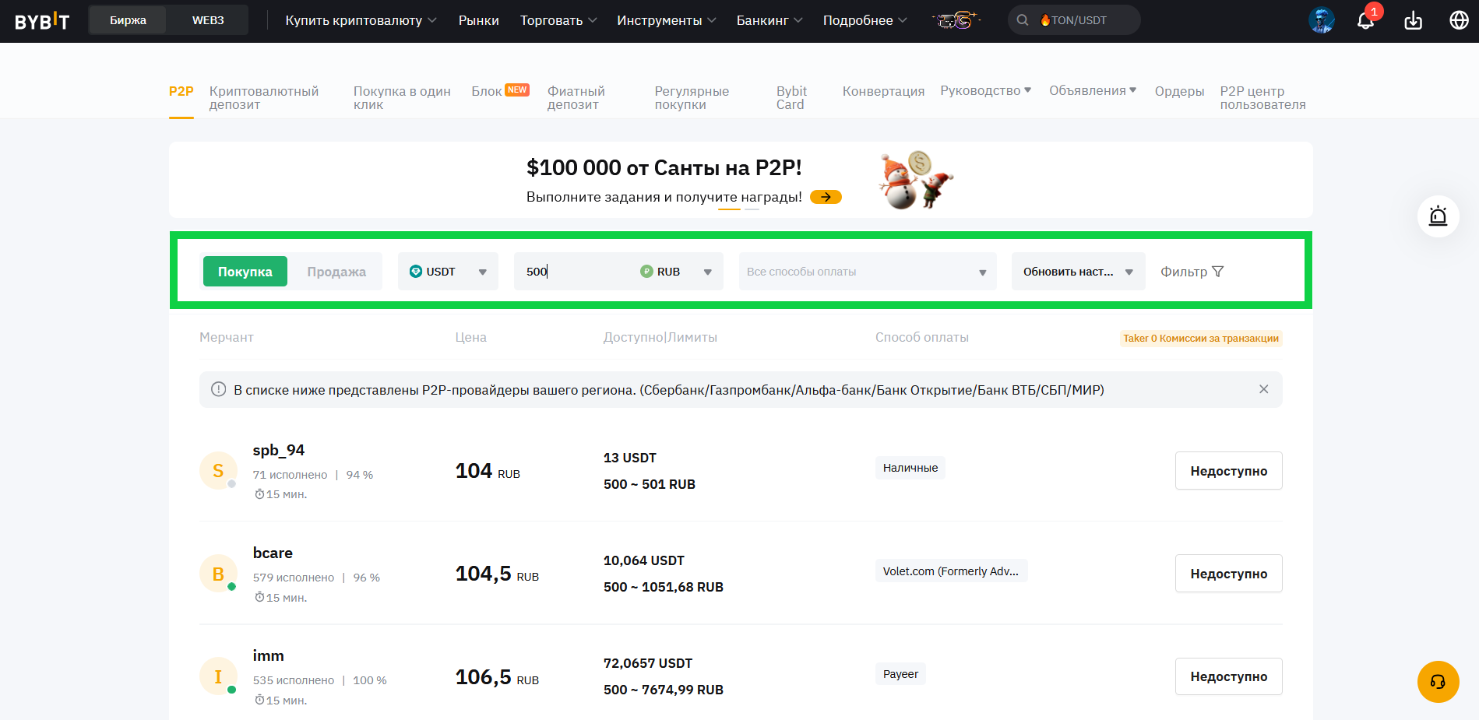This screenshot has width=1479, height=720.
Task: Expand the USDT coin dropdown
Action: pyautogui.click(x=448, y=272)
